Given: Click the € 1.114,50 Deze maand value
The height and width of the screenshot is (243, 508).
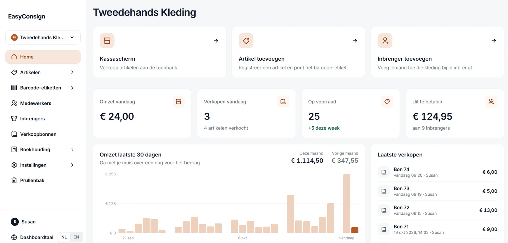Looking at the screenshot, I should click(307, 161).
